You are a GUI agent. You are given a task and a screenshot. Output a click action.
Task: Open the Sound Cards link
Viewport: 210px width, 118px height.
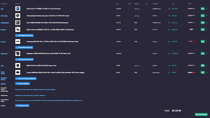pos(19,90)
